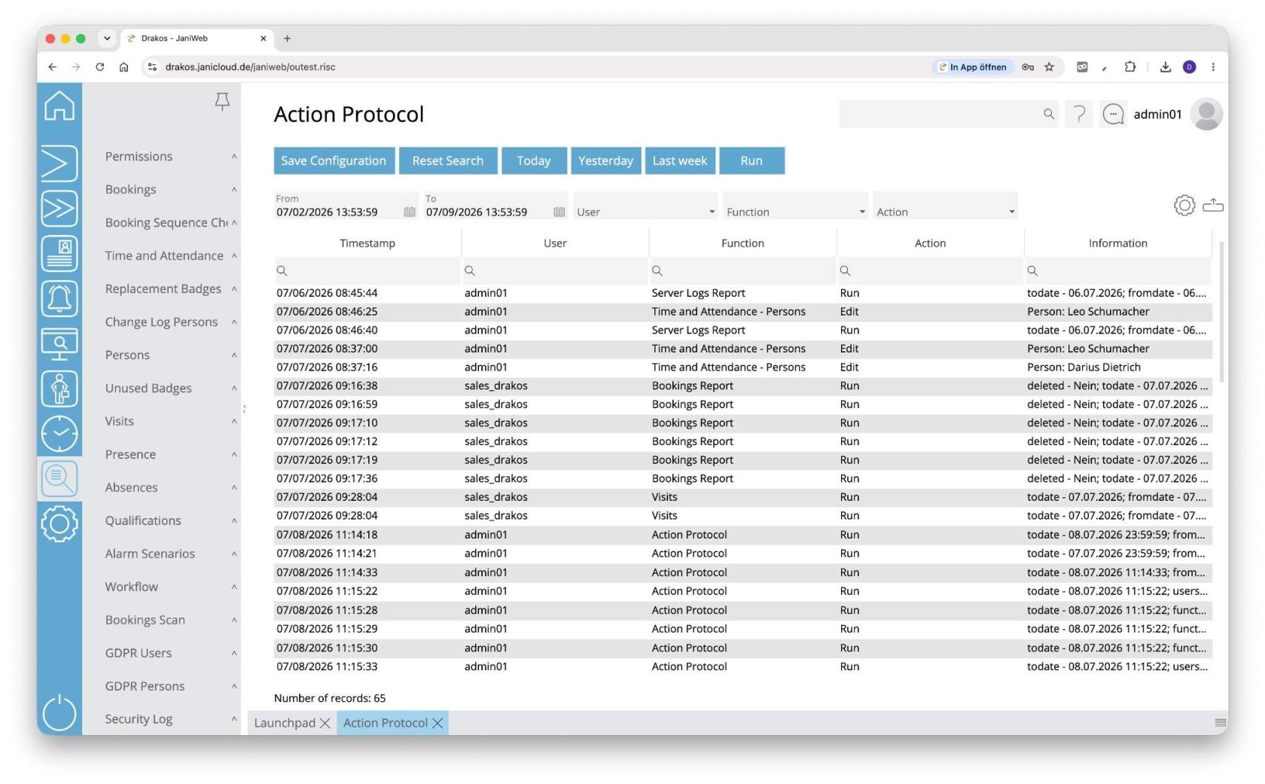The height and width of the screenshot is (784, 1265).
Task: Open the person badge list sidebar icon
Action: click(x=59, y=254)
